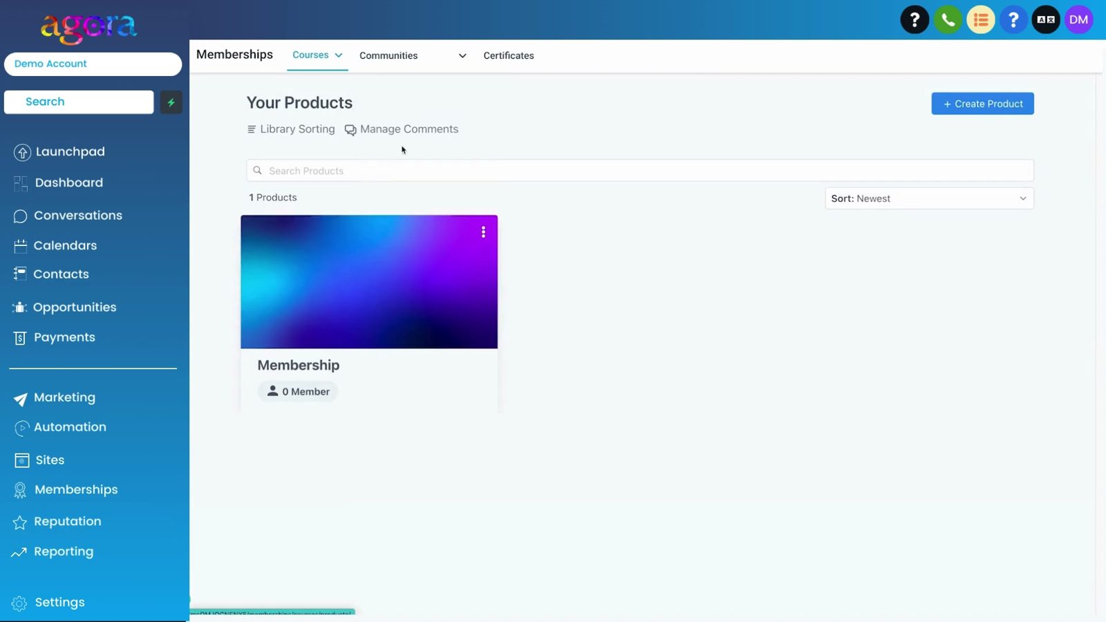Open the Demo Account switcher
The image size is (1106, 622).
coord(93,64)
